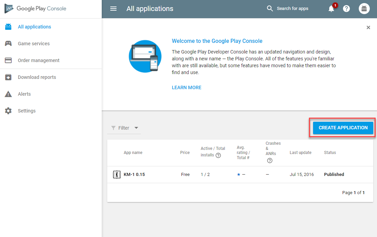This screenshot has width=377, height=237.
Task: Click the Published status cell
Action: pyautogui.click(x=334, y=174)
